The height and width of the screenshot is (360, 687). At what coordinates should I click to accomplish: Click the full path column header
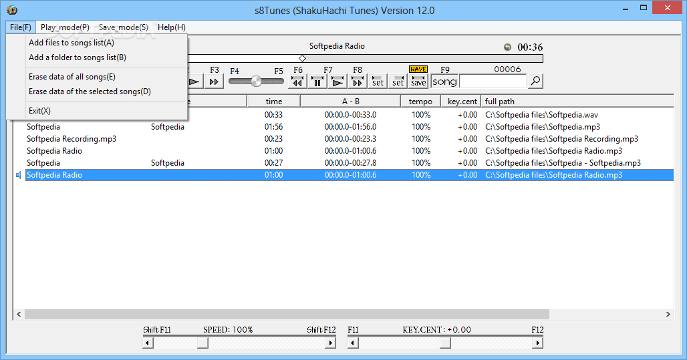pos(577,101)
